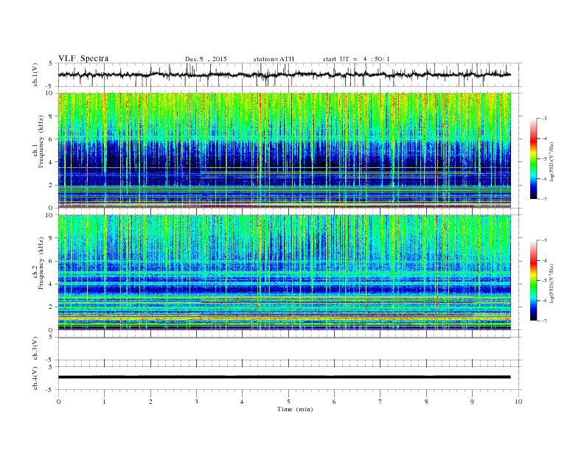
Task: Click the ch.1 PSD color scale bar
Action: (533, 158)
